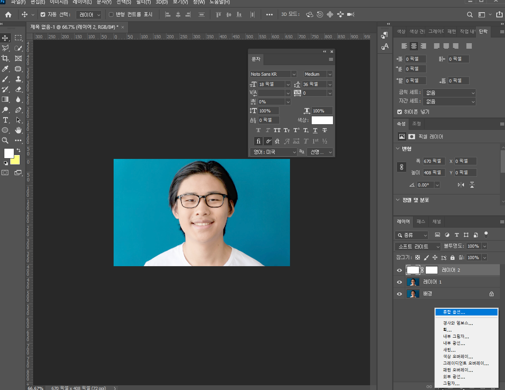The height and width of the screenshot is (390, 505).
Task: Collapse the 변형 section
Action: pyautogui.click(x=398, y=149)
